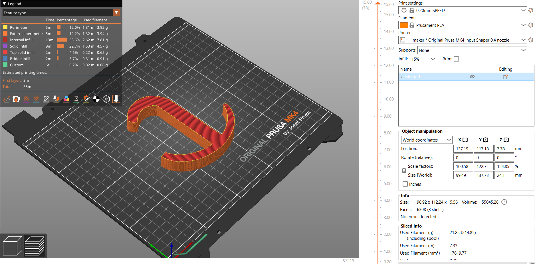Open printer settings tab via gear icon

[x=531, y=40]
